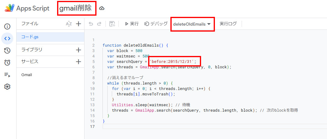Click the 次のblockを取得 comment
327x139 pixels.
279,110
